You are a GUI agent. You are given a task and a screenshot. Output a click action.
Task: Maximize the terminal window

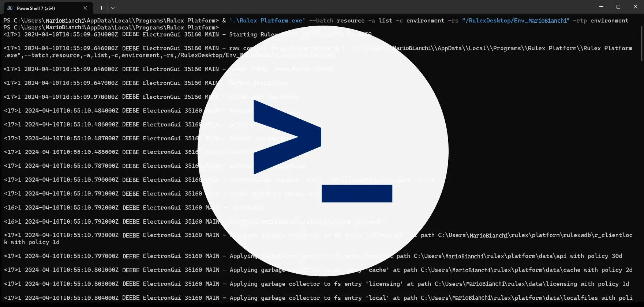point(618,7)
